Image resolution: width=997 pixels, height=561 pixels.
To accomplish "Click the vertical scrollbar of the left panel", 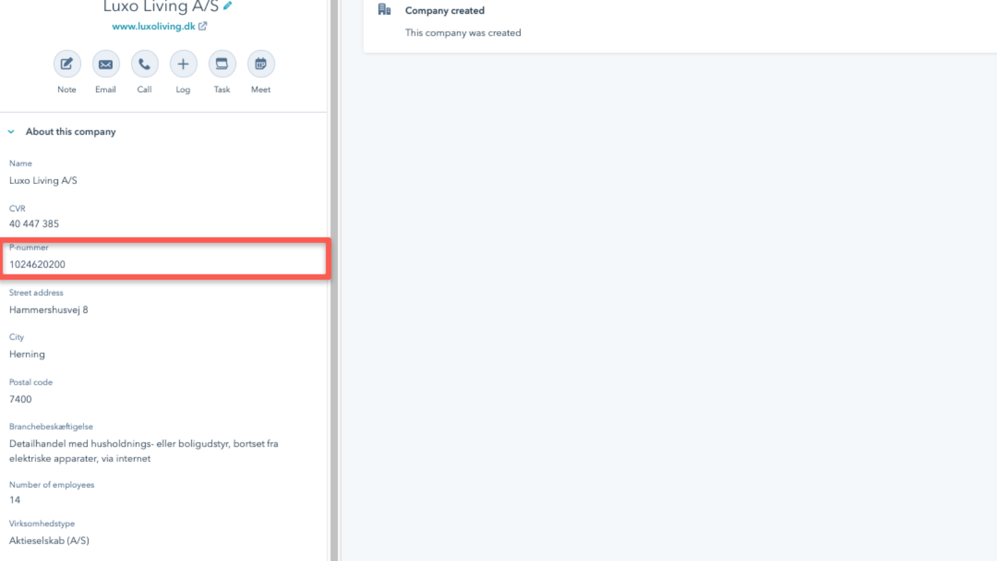I will (334, 280).
